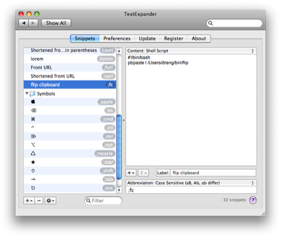Viewport: 281px width, 237px height.
Task: Open the gear action menu
Action: [x=50, y=201]
